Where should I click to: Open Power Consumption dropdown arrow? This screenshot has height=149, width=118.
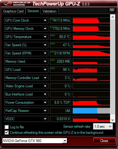(45, 102)
